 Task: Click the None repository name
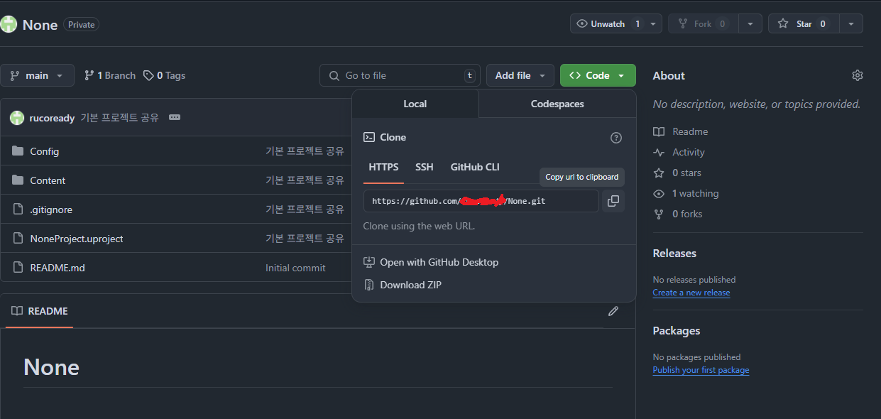tap(40, 24)
